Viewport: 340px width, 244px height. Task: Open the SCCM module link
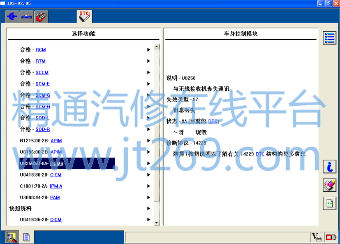click(42, 72)
